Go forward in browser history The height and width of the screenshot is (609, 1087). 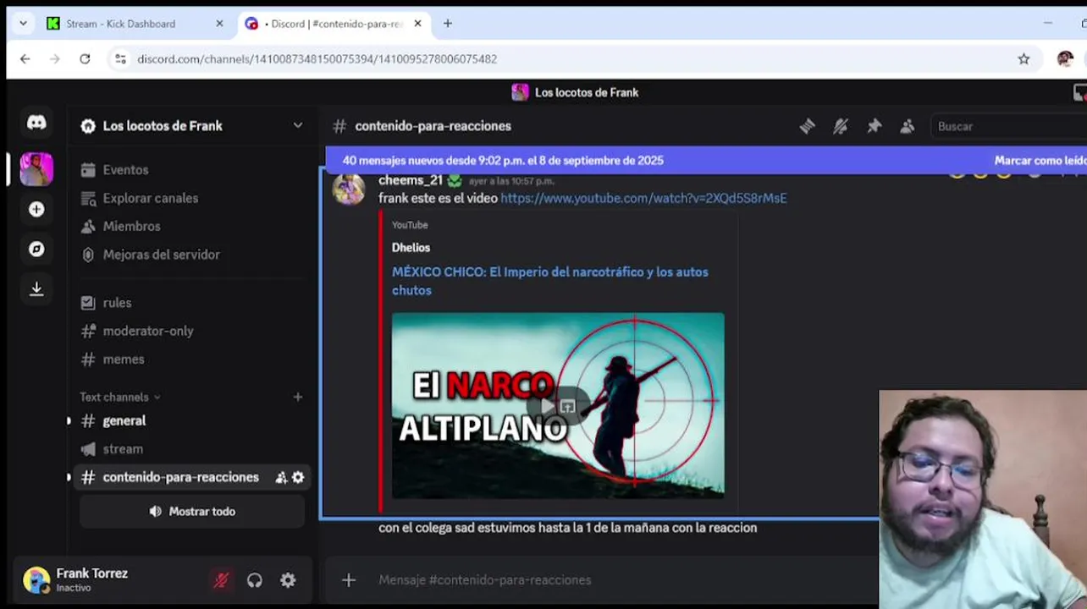pos(55,59)
